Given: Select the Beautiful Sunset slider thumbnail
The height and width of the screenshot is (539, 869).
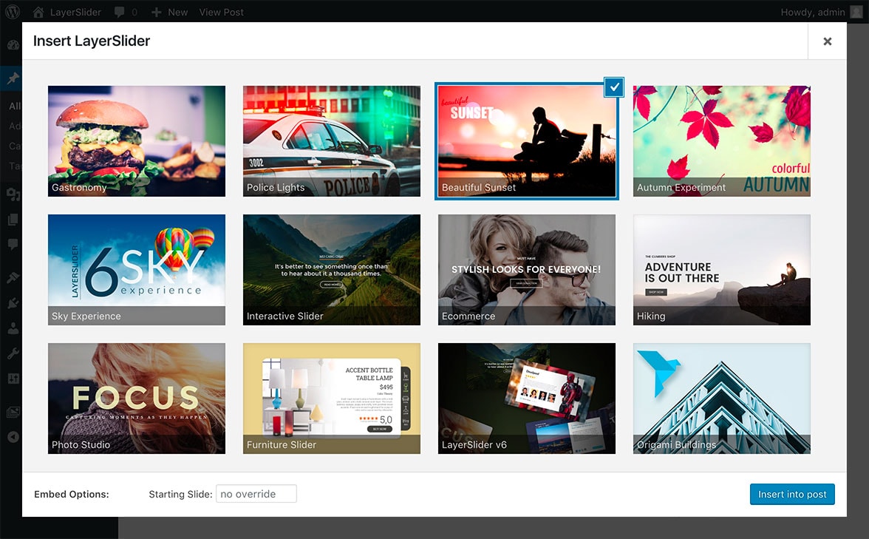Looking at the screenshot, I should 526,140.
